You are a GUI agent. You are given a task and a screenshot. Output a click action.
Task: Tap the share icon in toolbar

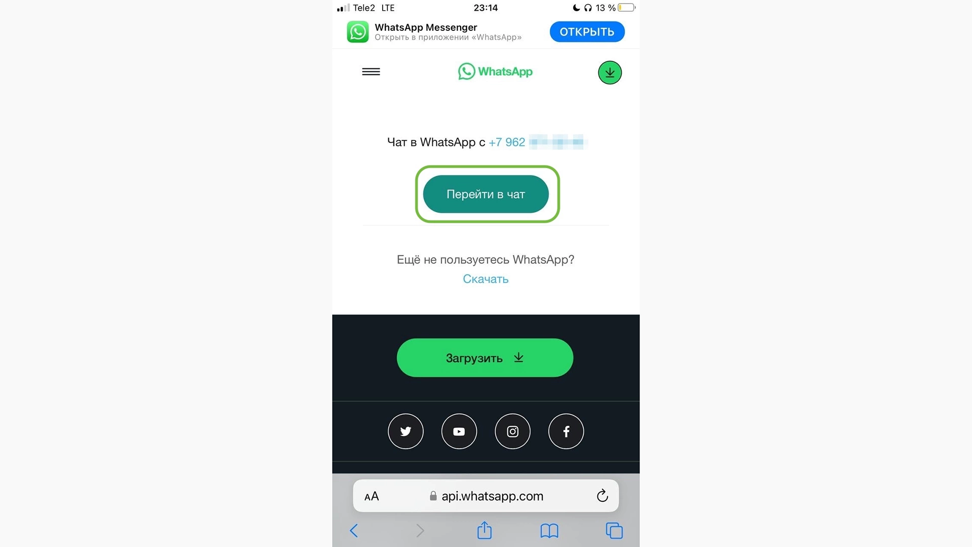(484, 530)
